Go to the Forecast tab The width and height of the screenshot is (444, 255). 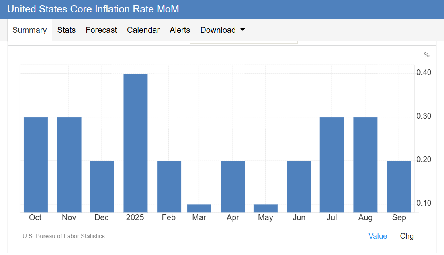101,30
